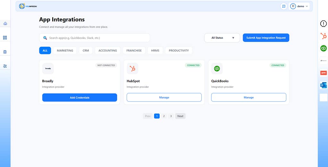Open Outlook shortcut in right sidebar
The height and width of the screenshot is (167, 328).
[324, 85]
